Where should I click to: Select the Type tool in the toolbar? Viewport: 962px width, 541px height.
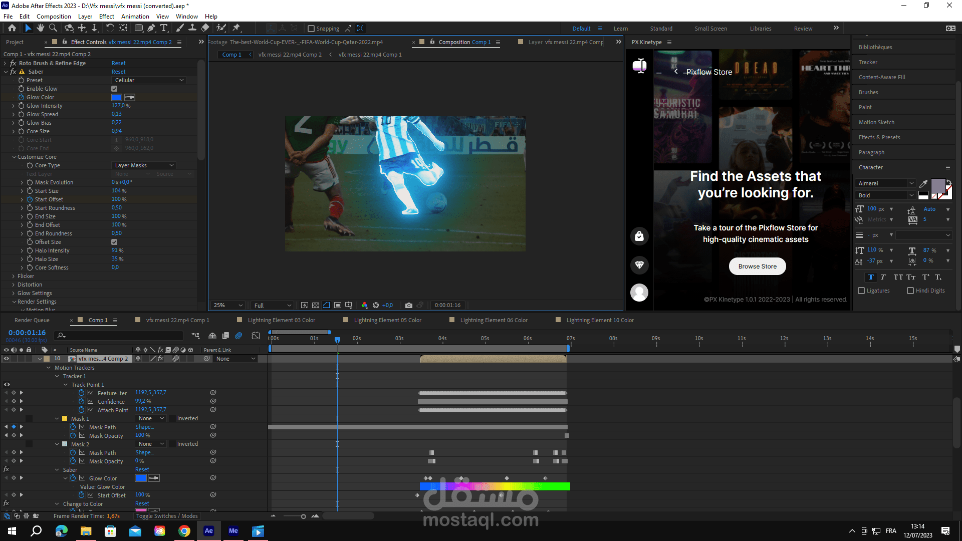click(x=164, y=28)
